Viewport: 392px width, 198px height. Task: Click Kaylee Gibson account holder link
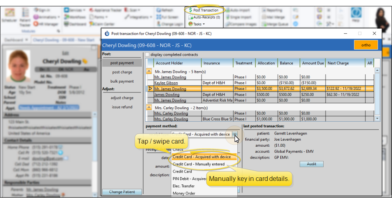pyautogui.click(x=167, y=83)
